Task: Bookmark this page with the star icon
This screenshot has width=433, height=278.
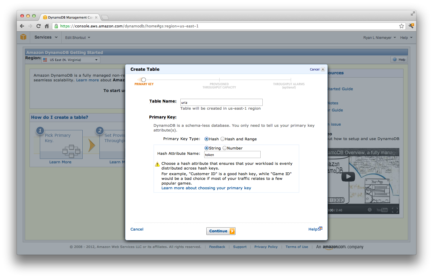Action: (x=401, y=26)
